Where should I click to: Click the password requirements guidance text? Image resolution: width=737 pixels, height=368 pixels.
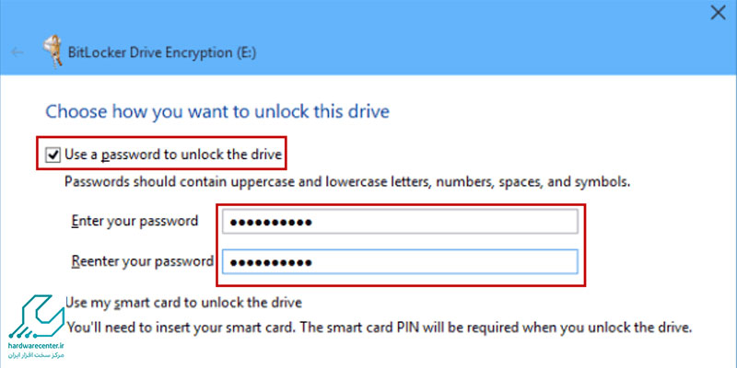pyautogui.click(x=347, y=181)
